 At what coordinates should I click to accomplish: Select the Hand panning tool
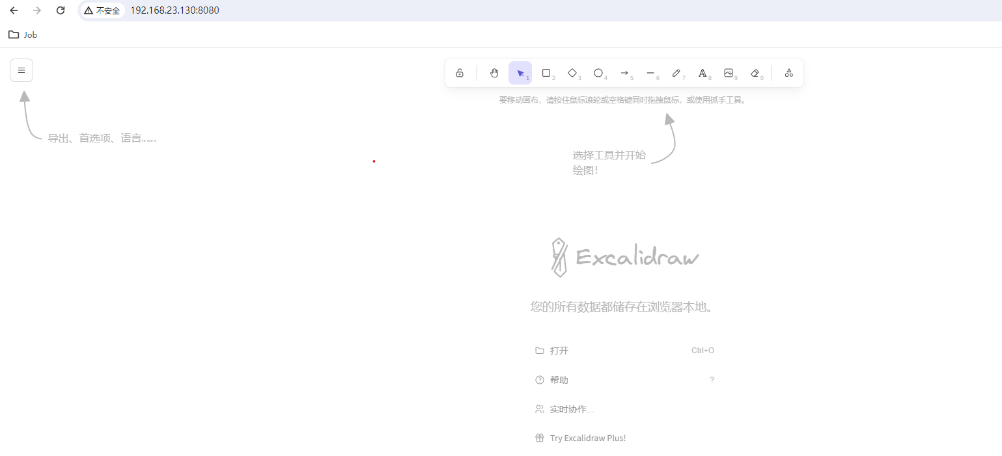[494, 73]
